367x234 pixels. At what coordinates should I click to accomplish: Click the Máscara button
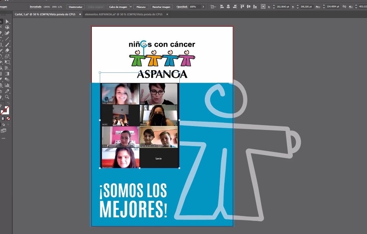point(141,7)
